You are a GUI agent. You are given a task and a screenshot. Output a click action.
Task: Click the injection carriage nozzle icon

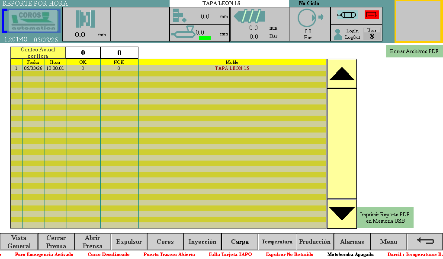tap(183, 31)
